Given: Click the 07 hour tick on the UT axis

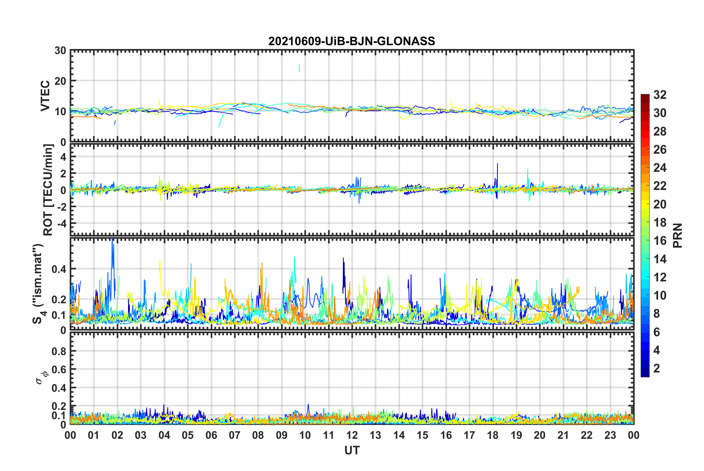Looking at the screenshot, I should 235,435.
